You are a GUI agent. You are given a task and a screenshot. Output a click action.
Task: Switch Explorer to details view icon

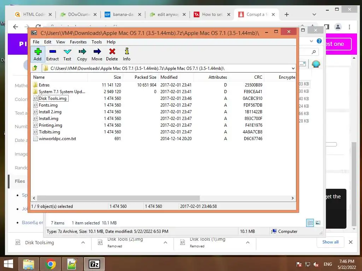point(310,223)
